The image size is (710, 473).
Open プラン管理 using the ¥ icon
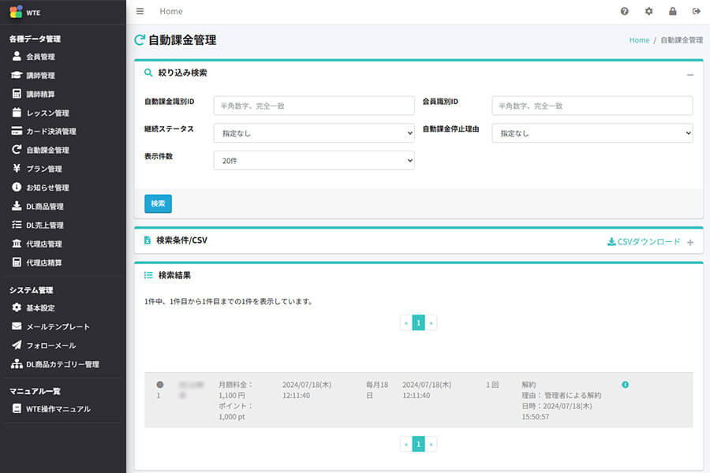pos(17,169)
